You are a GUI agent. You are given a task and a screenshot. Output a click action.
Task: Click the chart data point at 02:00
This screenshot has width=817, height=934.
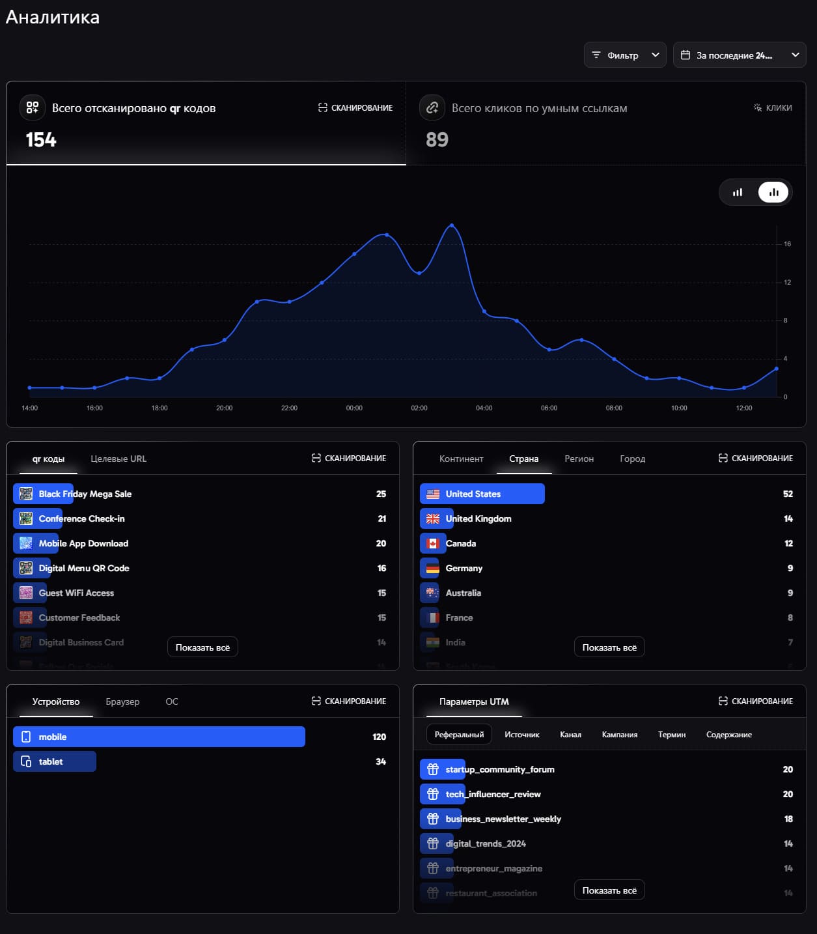tap(419, 273)
